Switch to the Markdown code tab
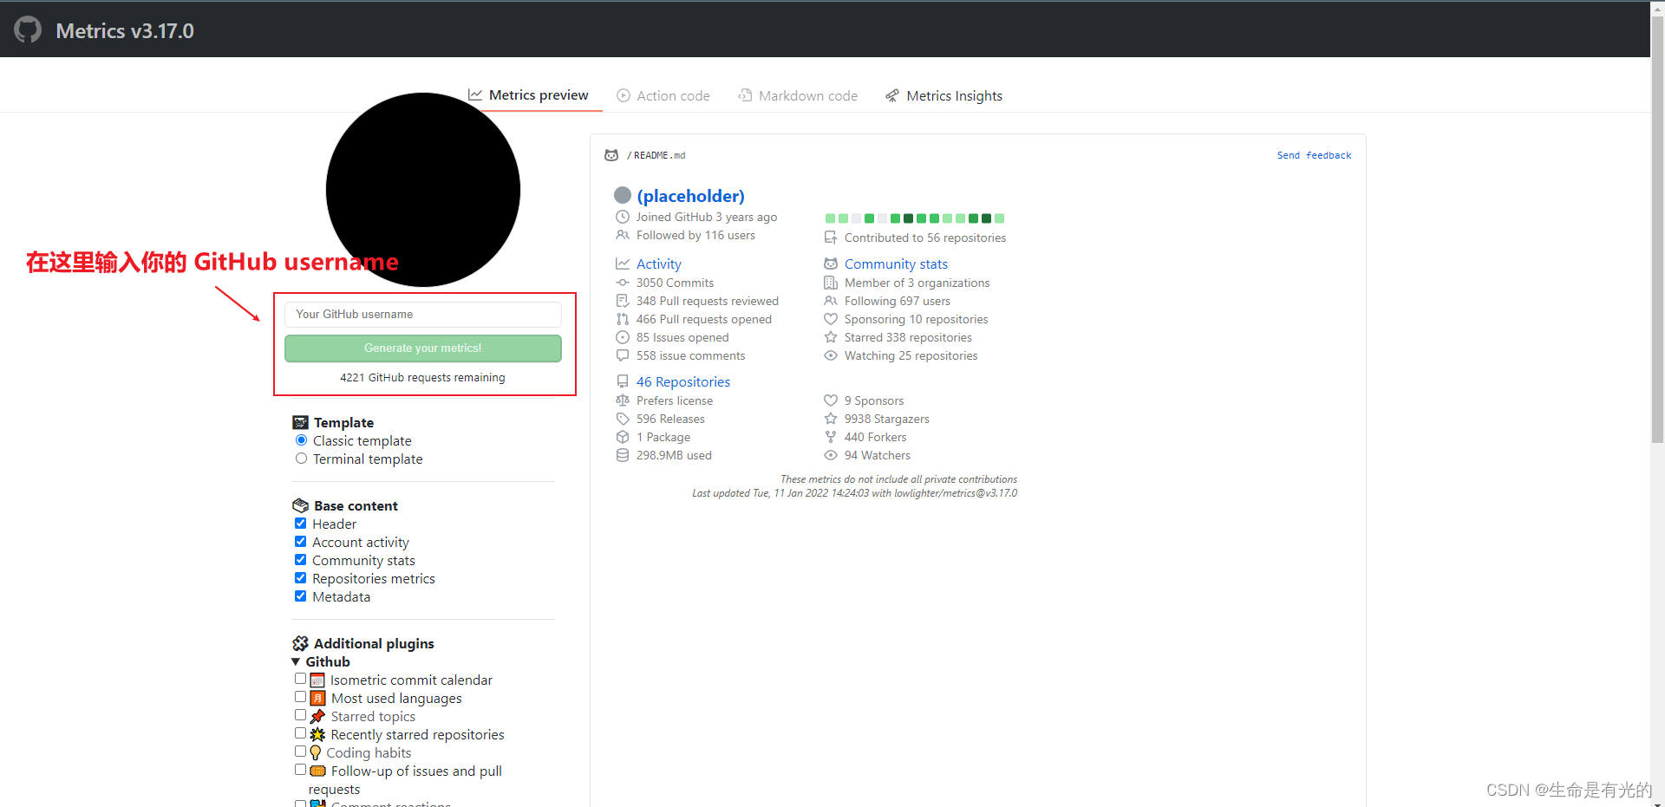The width and height of the screenshot is (1665, 807). pyautogui.click(x=798, y=95)
